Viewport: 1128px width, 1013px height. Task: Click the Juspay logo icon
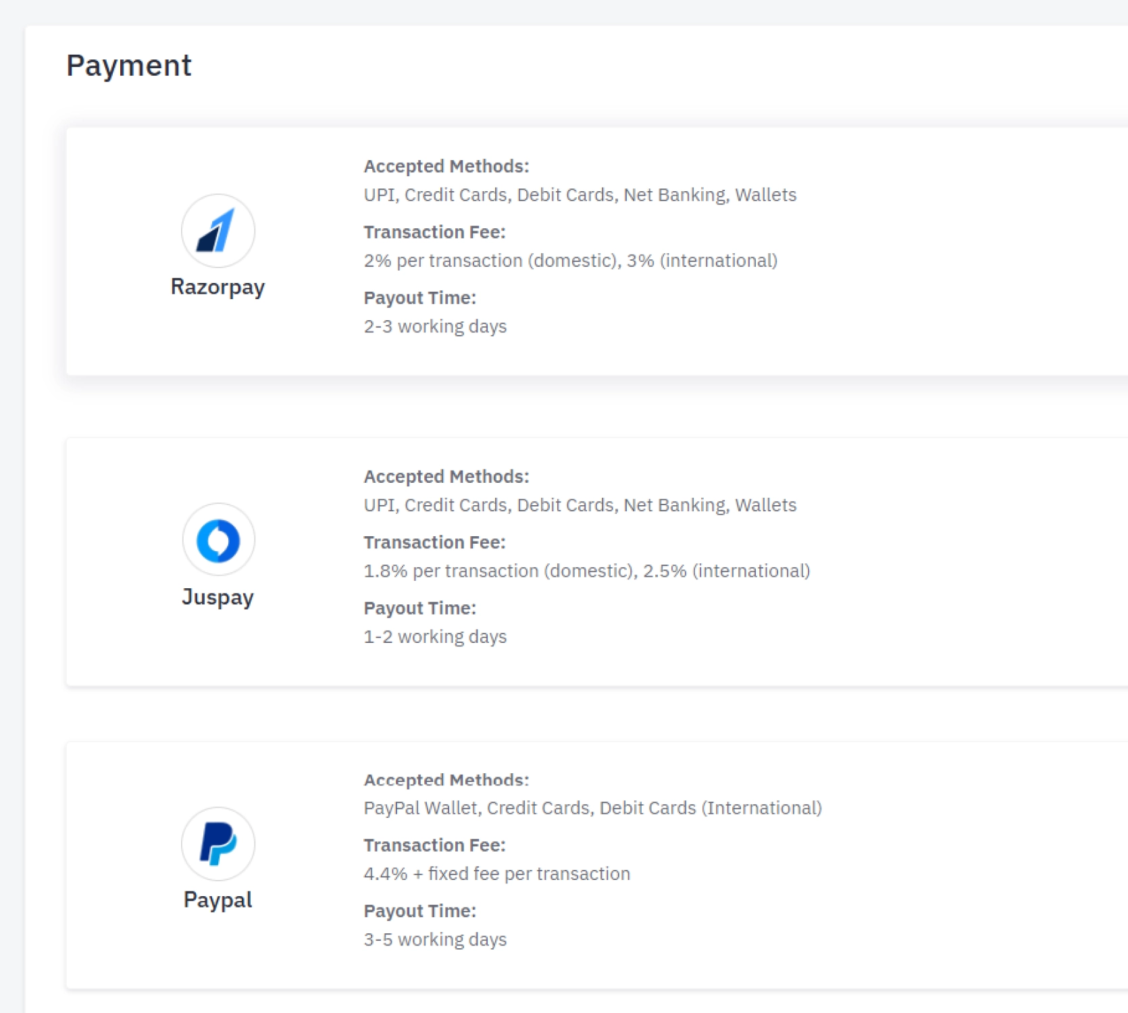coord(217,540)
